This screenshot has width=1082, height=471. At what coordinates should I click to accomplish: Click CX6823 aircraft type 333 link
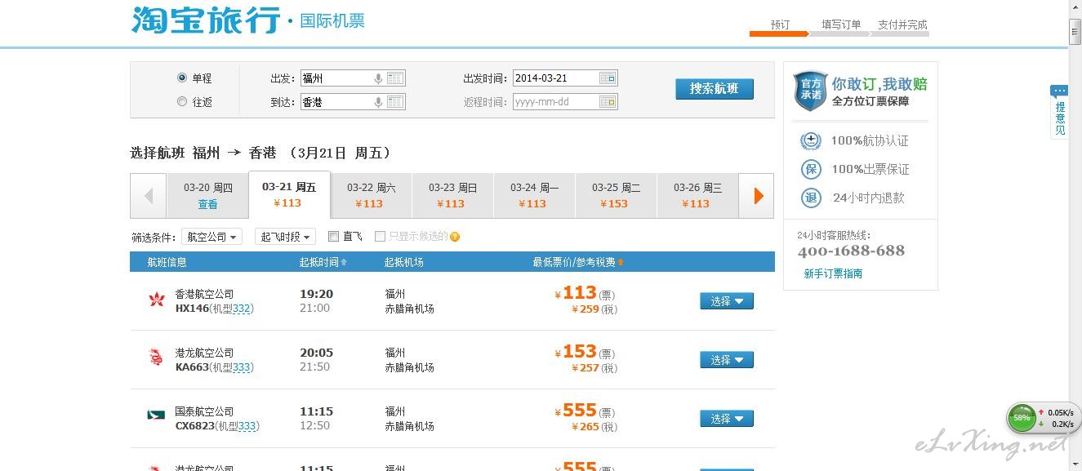tap(247, 426)
